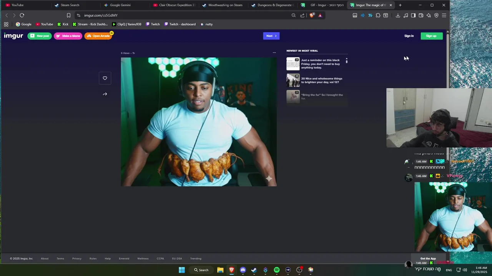Open Discord from the taskbar
This screenshot has height=276, width=492.
[x=243, y=270]
